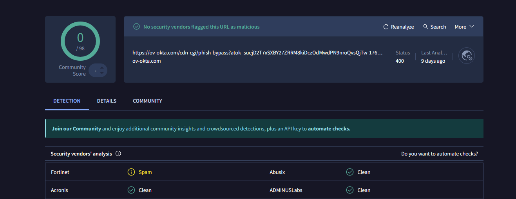This screenshot has height=199, width=516.
Task: Upvote the community score with the up arrow
Action: pos(102,68)
